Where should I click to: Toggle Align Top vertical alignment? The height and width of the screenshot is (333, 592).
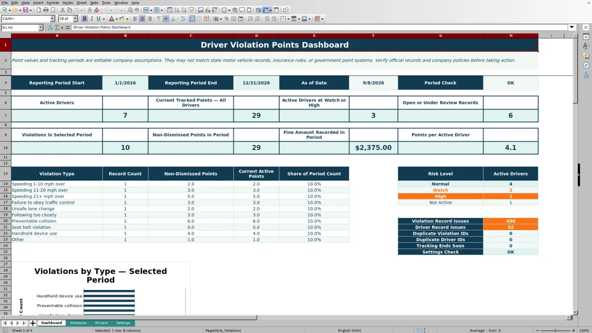[159, 19]
